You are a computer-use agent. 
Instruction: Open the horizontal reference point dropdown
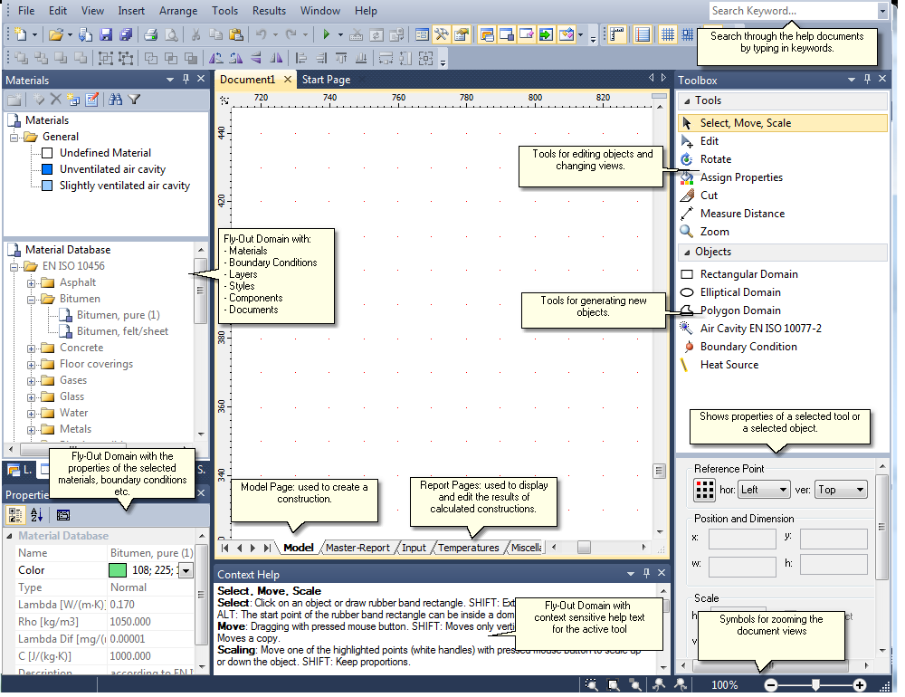tap(764, 490)
